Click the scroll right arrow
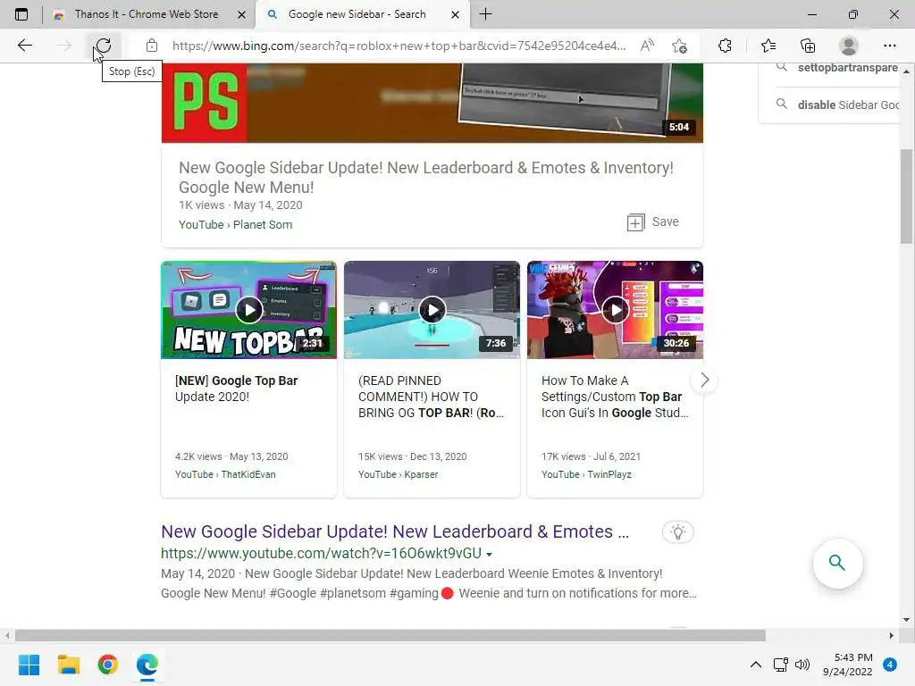 click(x=891, y=635)
